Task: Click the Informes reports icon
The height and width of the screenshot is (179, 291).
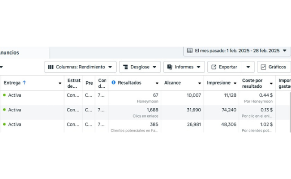Action: (x=170, y=67)
